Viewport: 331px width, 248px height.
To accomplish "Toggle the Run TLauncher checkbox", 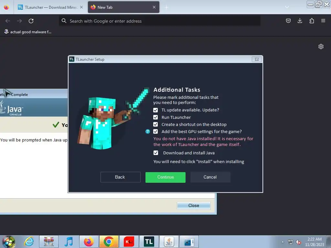I will (x=155, y=117).
